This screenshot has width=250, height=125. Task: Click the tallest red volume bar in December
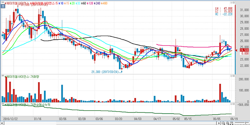6,89
